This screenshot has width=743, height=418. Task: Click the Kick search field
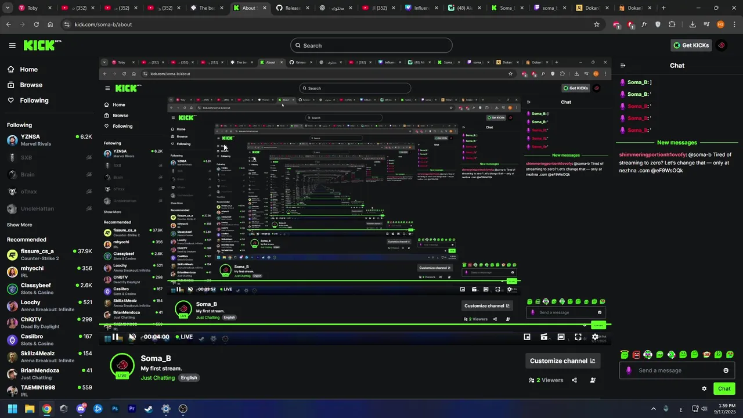371,45
